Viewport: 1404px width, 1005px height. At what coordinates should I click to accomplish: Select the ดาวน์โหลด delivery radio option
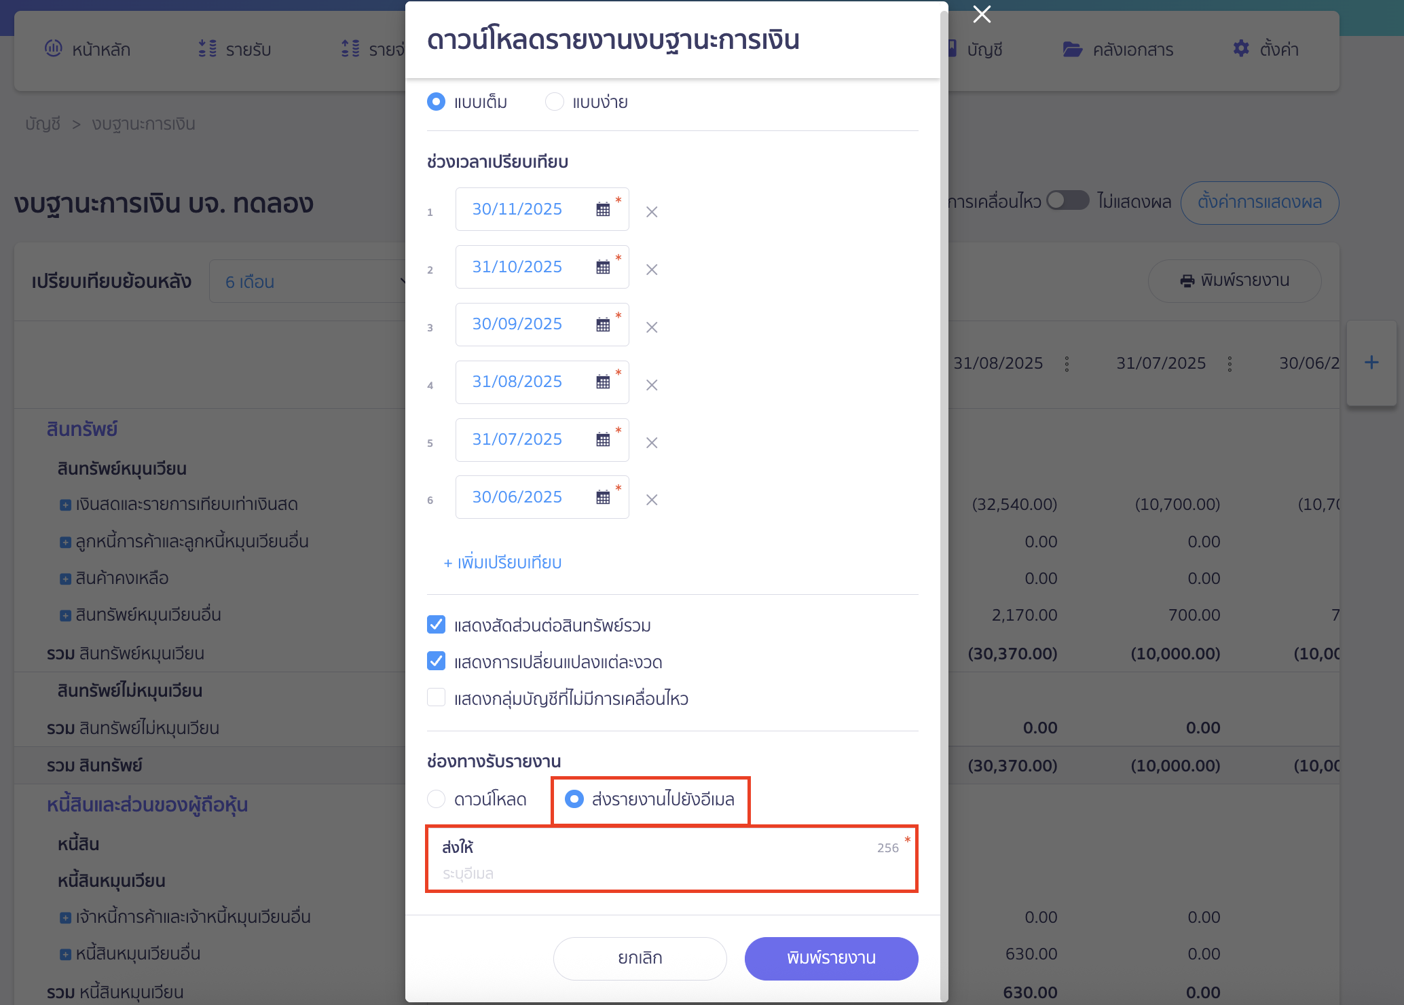(x=437, y=799)
